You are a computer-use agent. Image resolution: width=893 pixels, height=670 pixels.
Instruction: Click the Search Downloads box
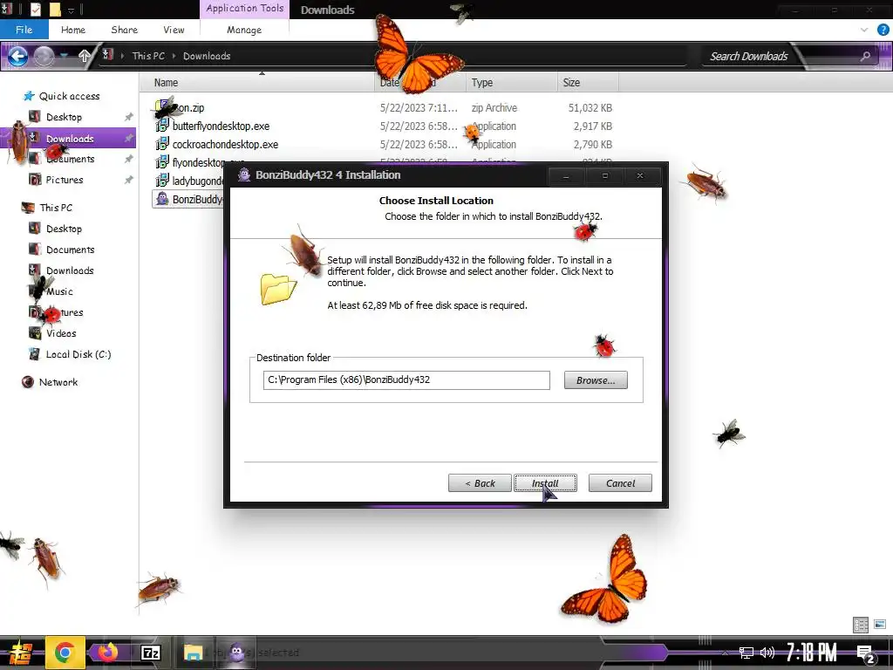pos(749,56)
